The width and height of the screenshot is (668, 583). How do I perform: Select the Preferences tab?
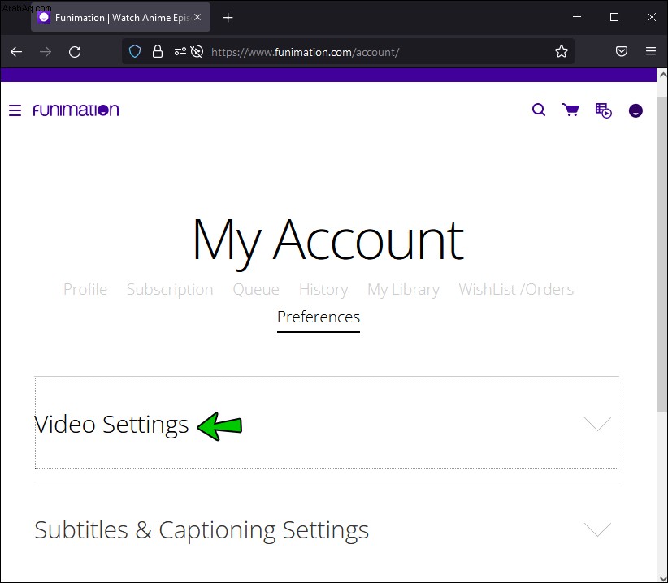pyautogui.click(x=319, y=317)
